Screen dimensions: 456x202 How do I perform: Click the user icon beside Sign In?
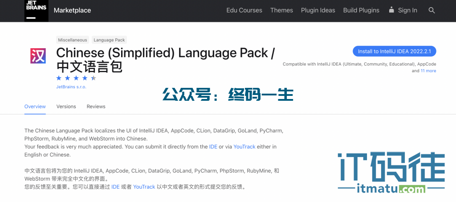point(391,10)
